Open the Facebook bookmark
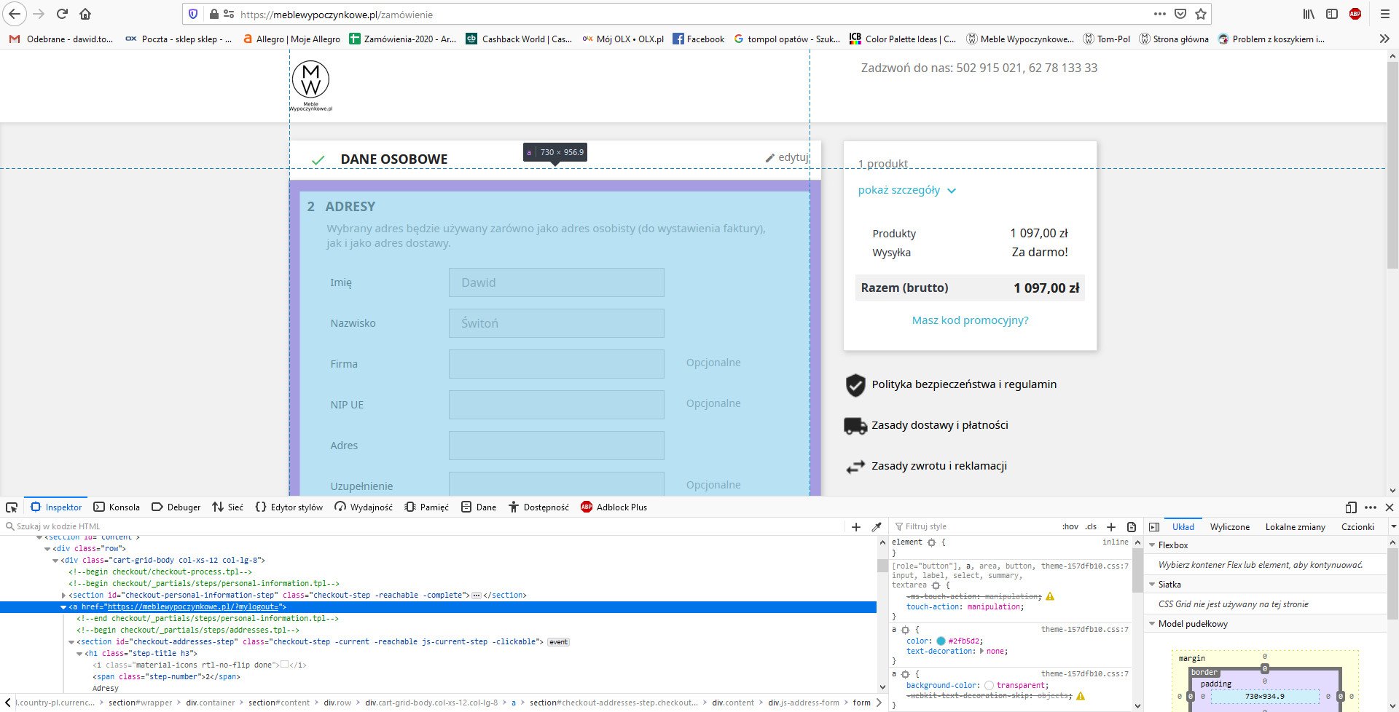The image size is (1399, 712). 698,39
